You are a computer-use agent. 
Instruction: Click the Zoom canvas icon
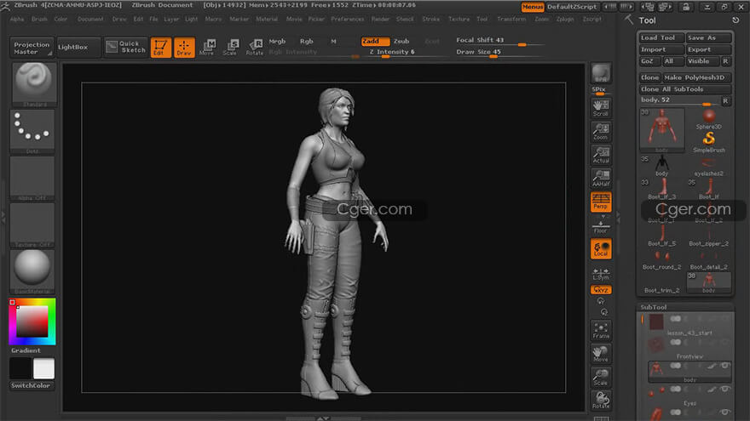tap(601, 132)
